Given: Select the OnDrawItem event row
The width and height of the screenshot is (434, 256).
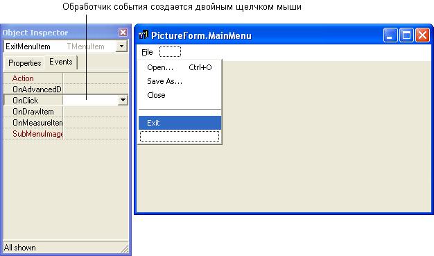Looking at the screenshot, I should point(66,112).
